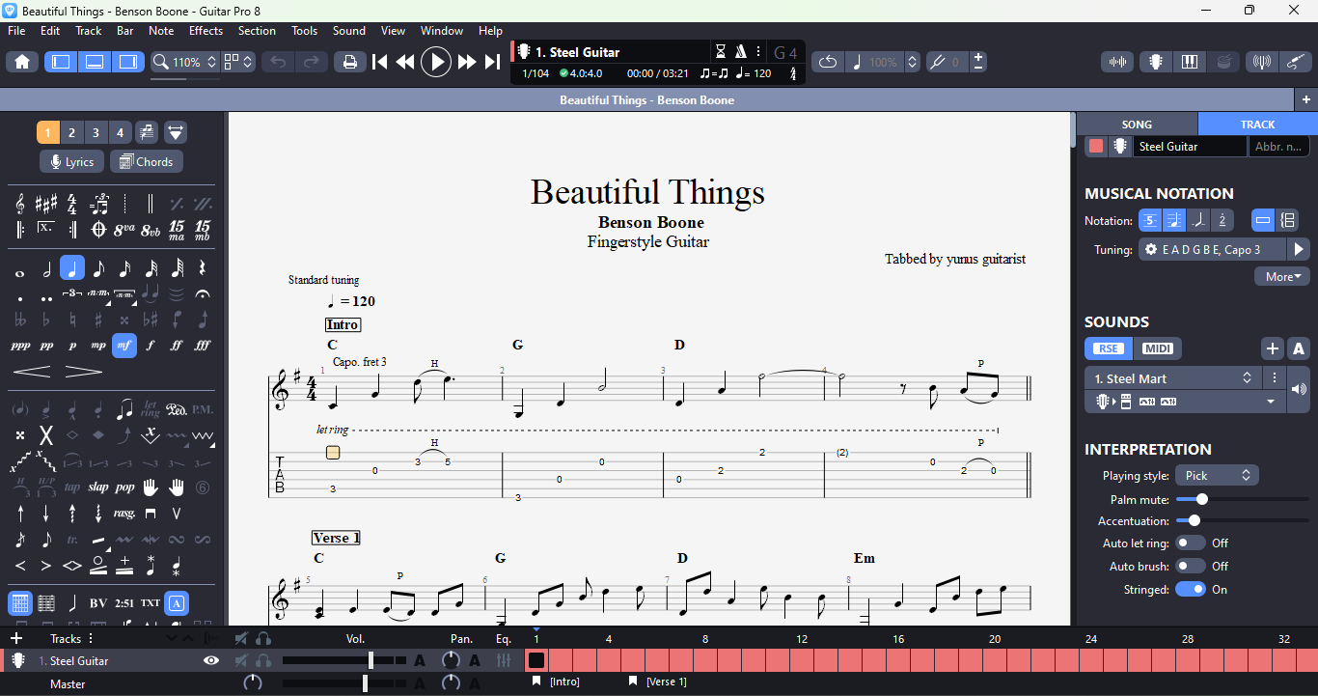The height and width of the screenshot is (696, 1318).
Task: Hide Steel Guitar track with eye icon
Action: [x=211, y=661]
